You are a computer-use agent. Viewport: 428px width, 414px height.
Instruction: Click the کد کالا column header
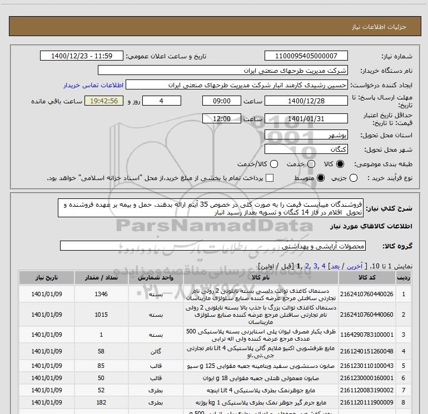coord(367,277)
